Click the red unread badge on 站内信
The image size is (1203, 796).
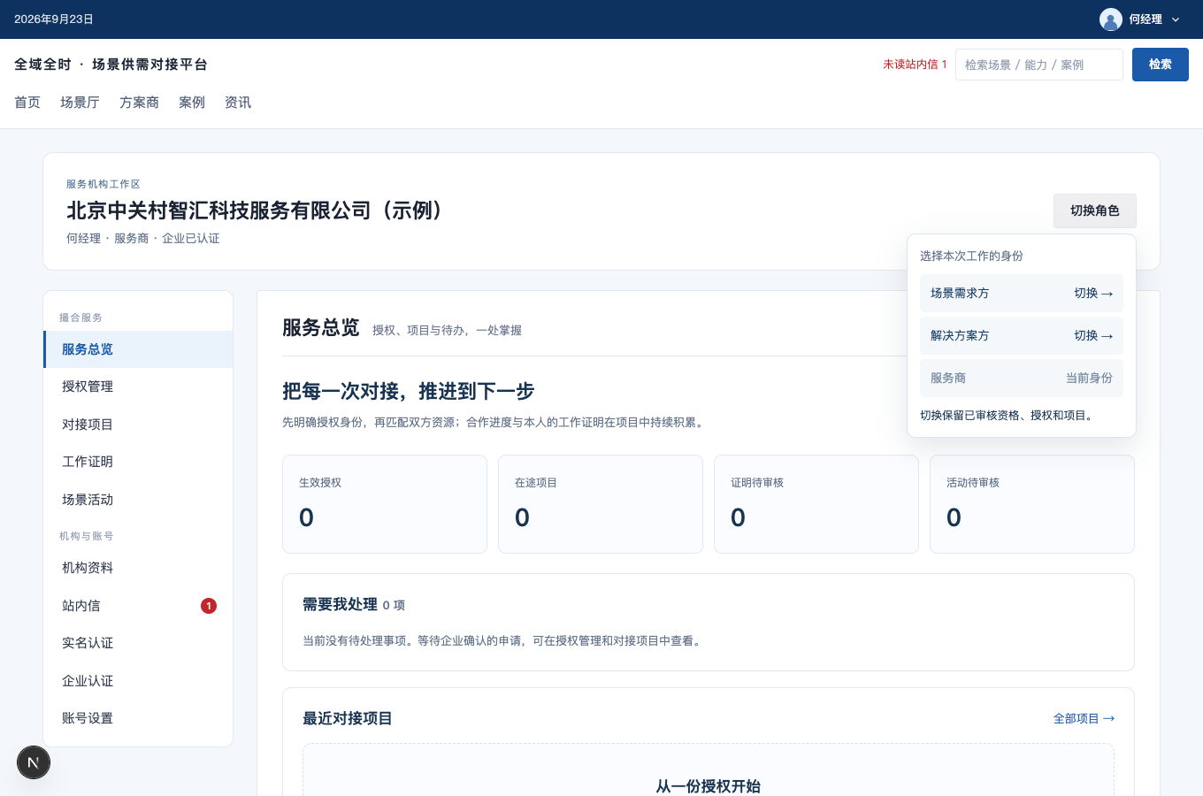click(209, 606)
